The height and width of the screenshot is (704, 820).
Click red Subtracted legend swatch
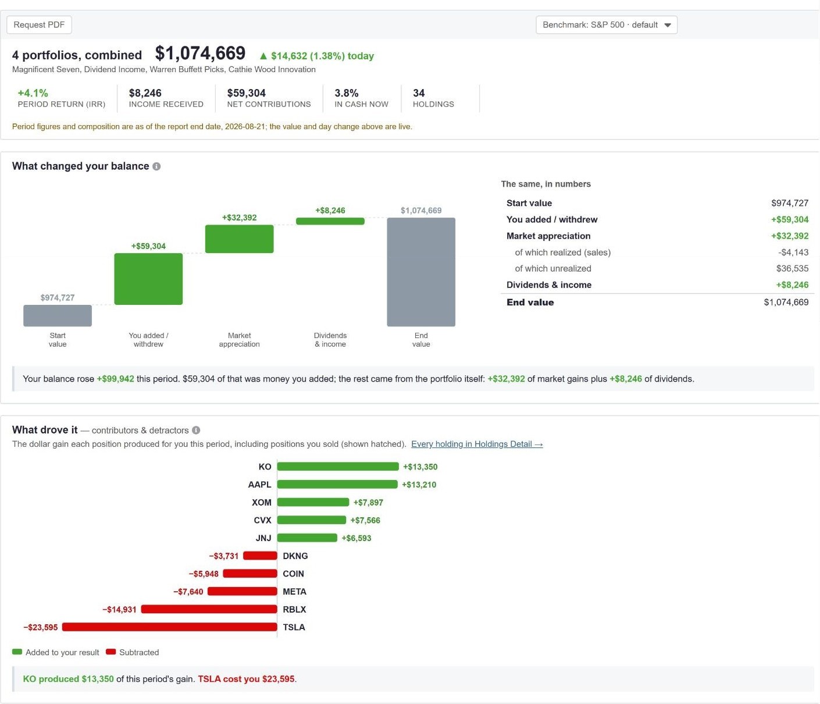[111, 652]
